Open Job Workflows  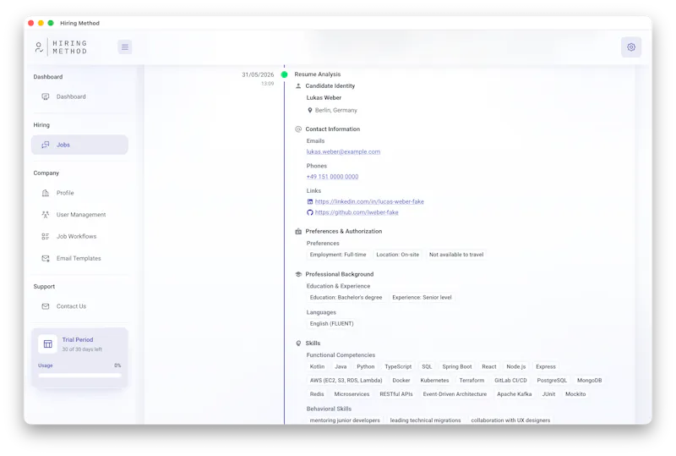point(79,237)
